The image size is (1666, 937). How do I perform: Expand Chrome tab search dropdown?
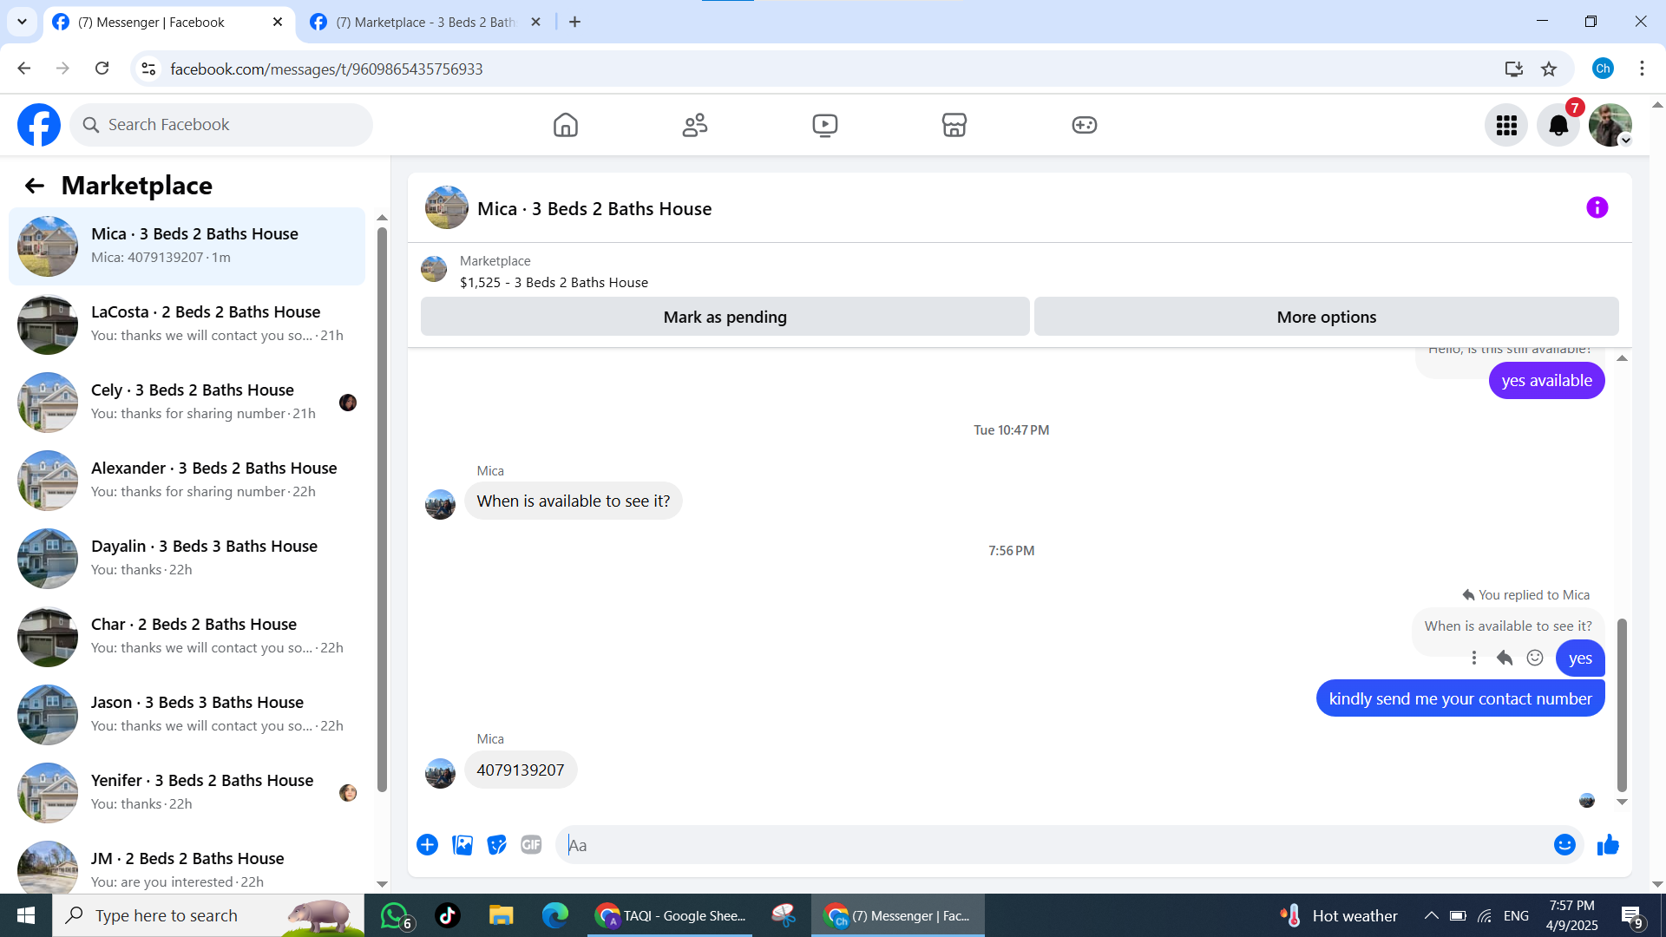pyautogui.click(x=23, y=22)
